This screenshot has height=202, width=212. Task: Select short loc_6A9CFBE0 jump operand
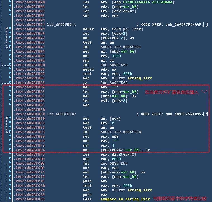[121, 132]
